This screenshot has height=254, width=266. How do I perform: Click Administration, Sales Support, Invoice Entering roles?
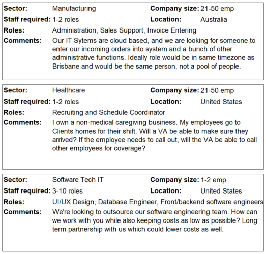coord(124,30)
